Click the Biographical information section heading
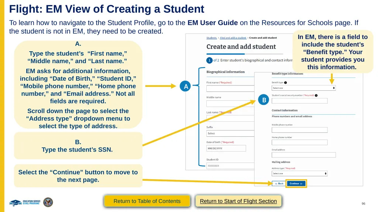The image size is (378, 212). (x=226, y=72)
